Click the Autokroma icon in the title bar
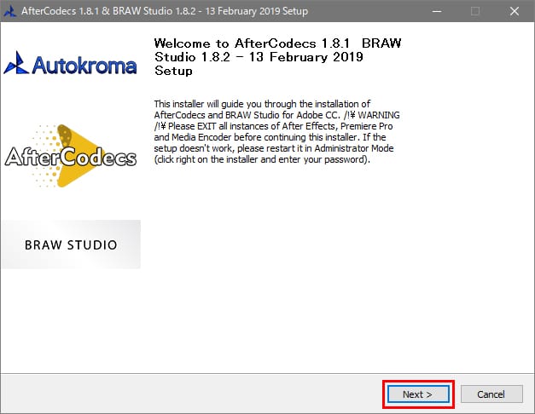Image resolution: width=535 pixels, height=414 pixels. tap(10, 11)
